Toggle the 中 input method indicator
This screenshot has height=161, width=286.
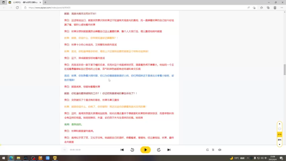click(x=266, y=158)
